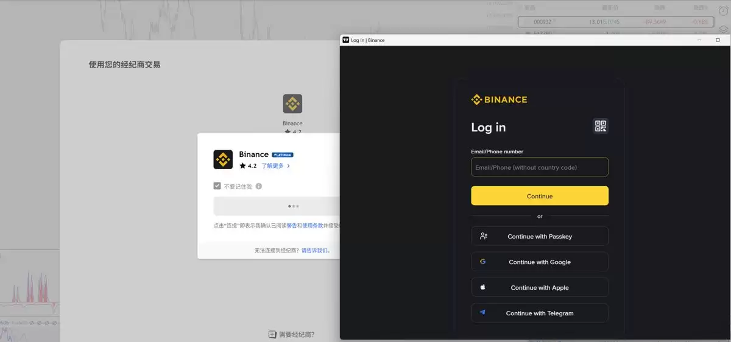Click the info icon beside 不要记住我
Screen dimensions: 731x342
(x=259, y=186)
